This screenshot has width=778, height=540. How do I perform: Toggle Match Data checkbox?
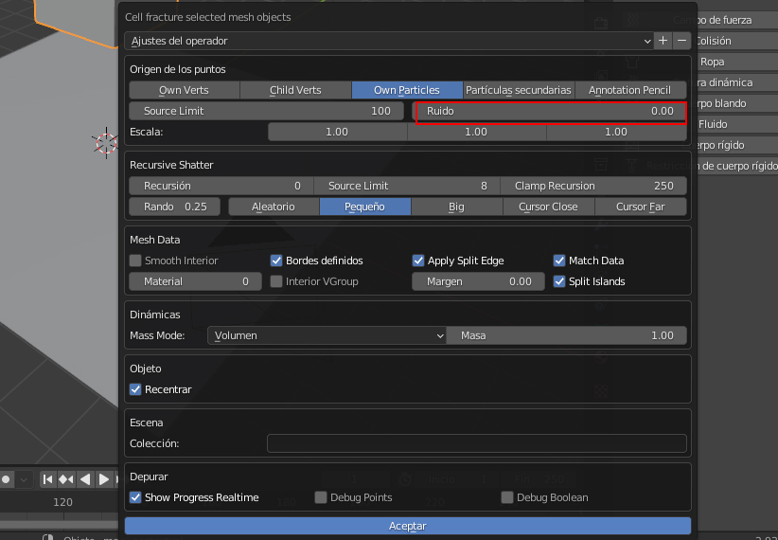559,261
